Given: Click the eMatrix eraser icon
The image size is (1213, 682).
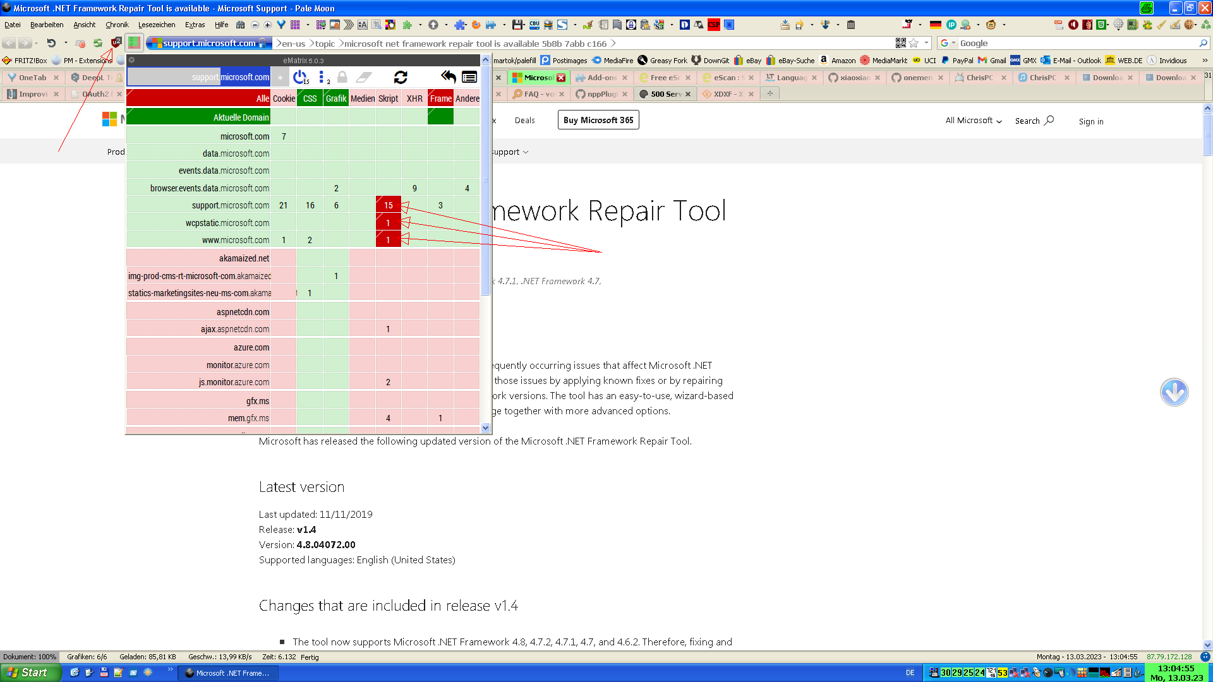Looking at the screenshot, I should 364,77.
